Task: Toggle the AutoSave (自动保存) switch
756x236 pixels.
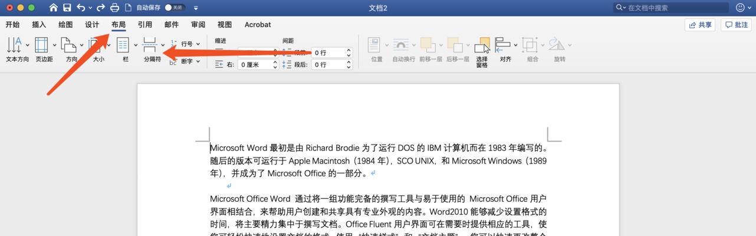Action: [174, 8]
